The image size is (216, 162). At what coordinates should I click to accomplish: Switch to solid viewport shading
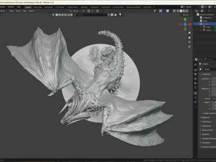[181, 11]
